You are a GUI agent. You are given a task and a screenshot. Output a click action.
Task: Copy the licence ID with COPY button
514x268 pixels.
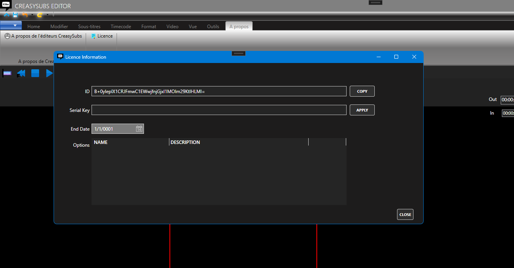point(362,91)
